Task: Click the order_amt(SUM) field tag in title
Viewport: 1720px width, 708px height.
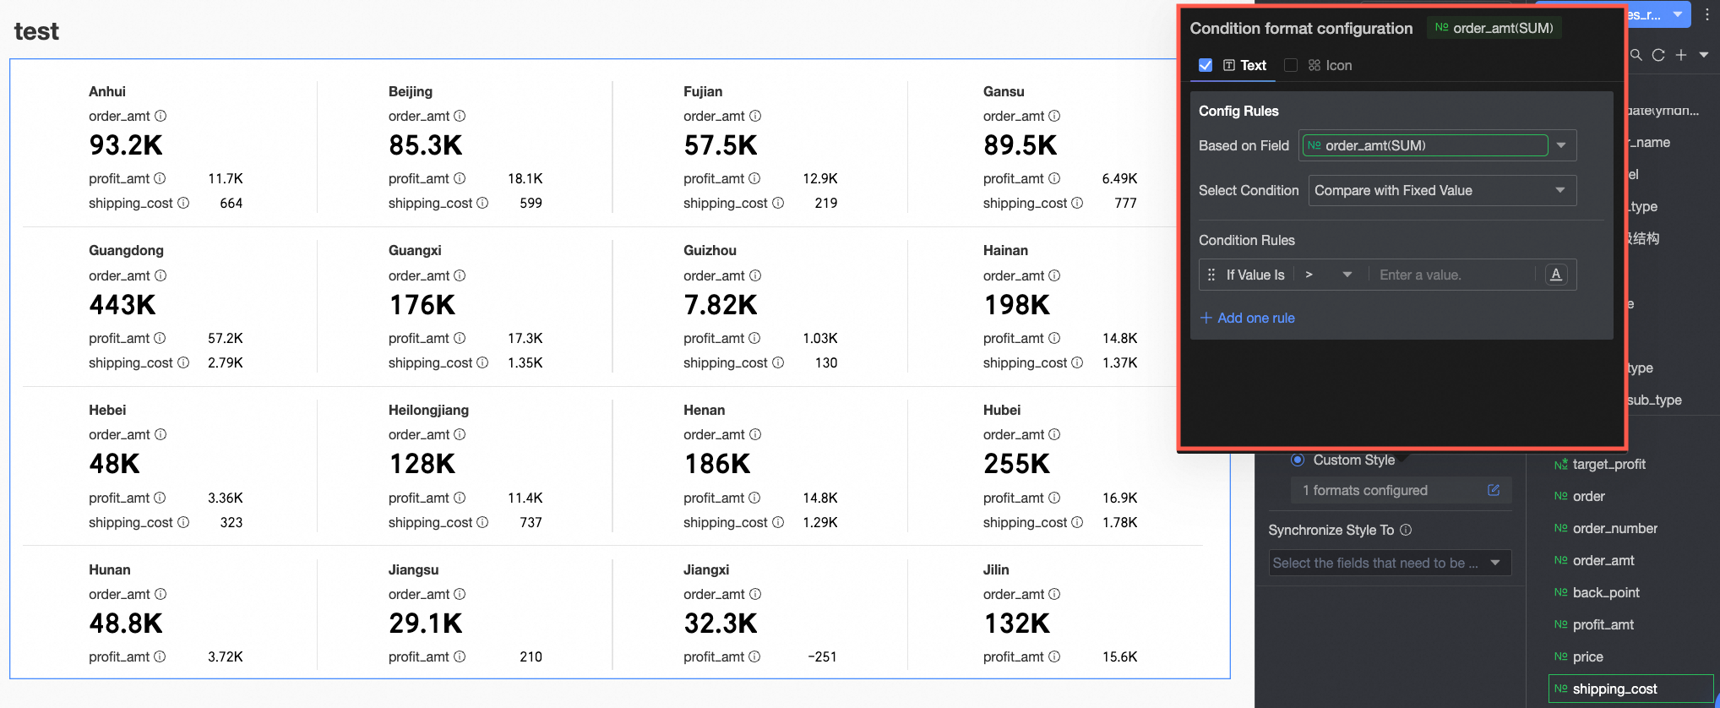Action: click(x=1494, y=28)
